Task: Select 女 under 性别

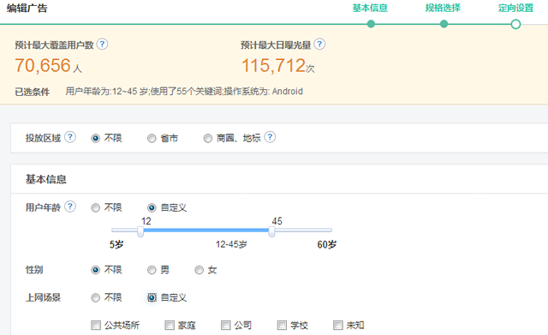Action: tap(200, 270)
